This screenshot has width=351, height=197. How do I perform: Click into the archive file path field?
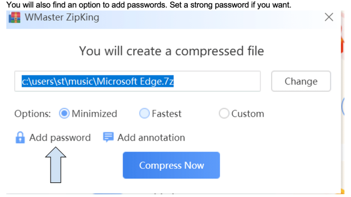point(137,81)
